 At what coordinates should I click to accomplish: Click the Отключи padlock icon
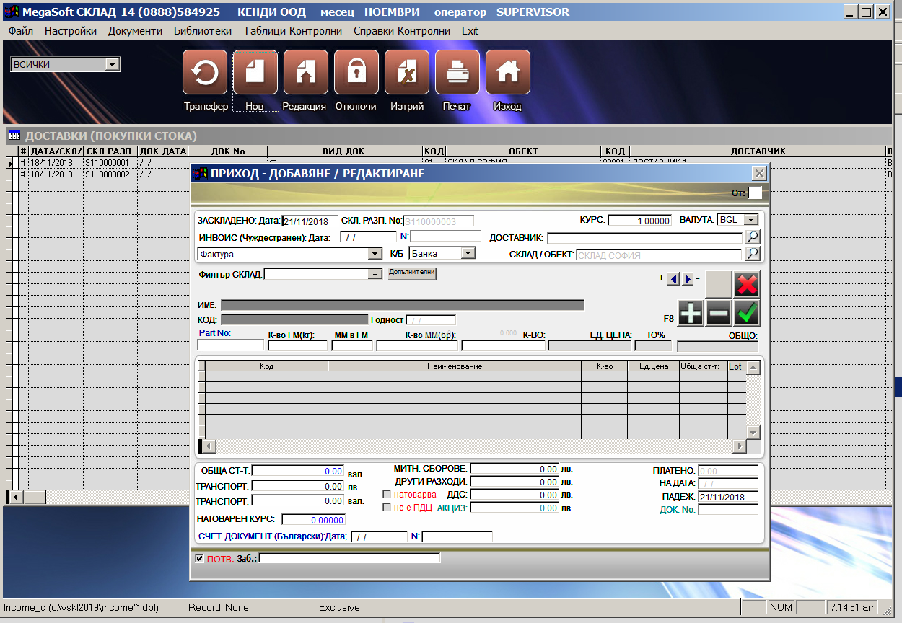tap(356, 72)
